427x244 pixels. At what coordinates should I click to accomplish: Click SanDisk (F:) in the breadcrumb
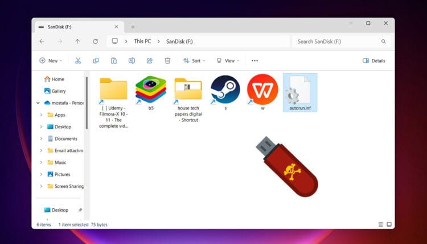(179, 41)
